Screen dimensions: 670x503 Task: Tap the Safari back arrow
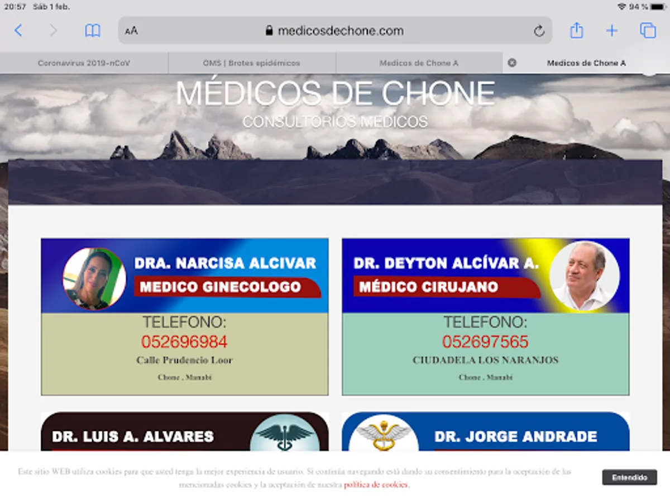(18, 31)
